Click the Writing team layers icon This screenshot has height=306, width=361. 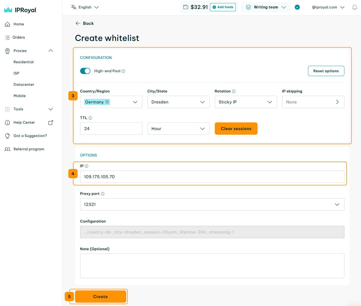click(x=248, y=7)
